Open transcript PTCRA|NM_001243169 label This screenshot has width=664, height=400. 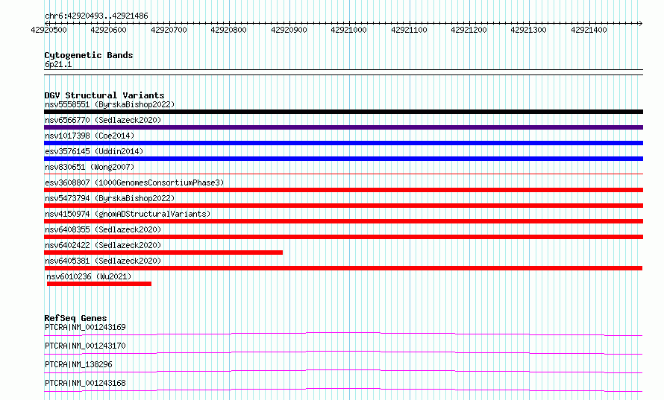(x=85, y=327)
